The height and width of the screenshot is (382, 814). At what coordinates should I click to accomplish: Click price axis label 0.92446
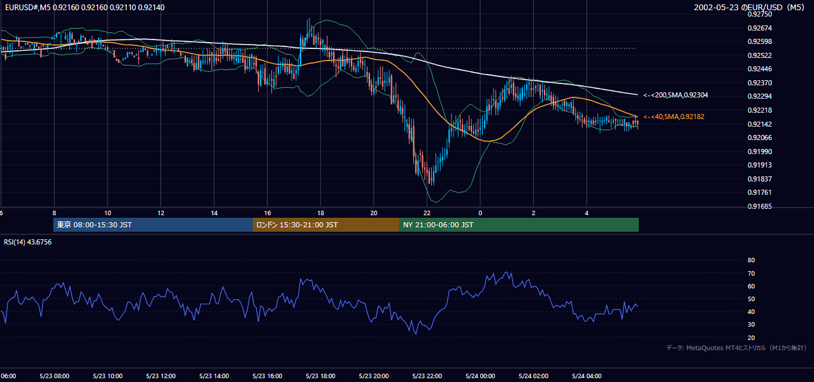click(760, 69)
